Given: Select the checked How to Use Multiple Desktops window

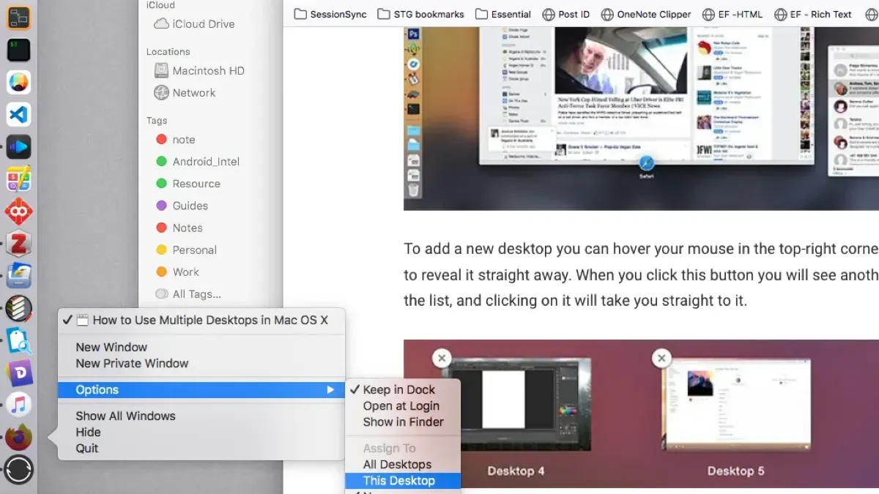Looking at the screenshot, I should tap(201, 320).
